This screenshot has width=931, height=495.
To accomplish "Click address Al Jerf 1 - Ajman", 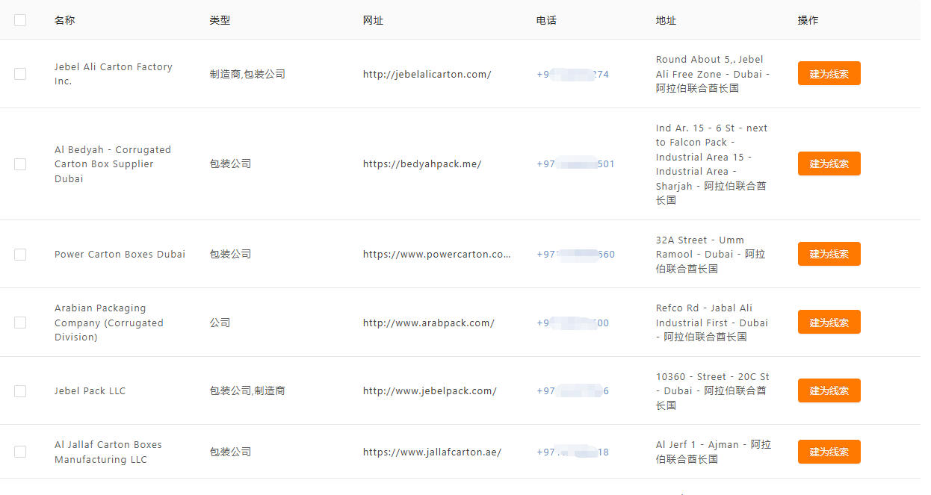I will click(x=714, y=452).
